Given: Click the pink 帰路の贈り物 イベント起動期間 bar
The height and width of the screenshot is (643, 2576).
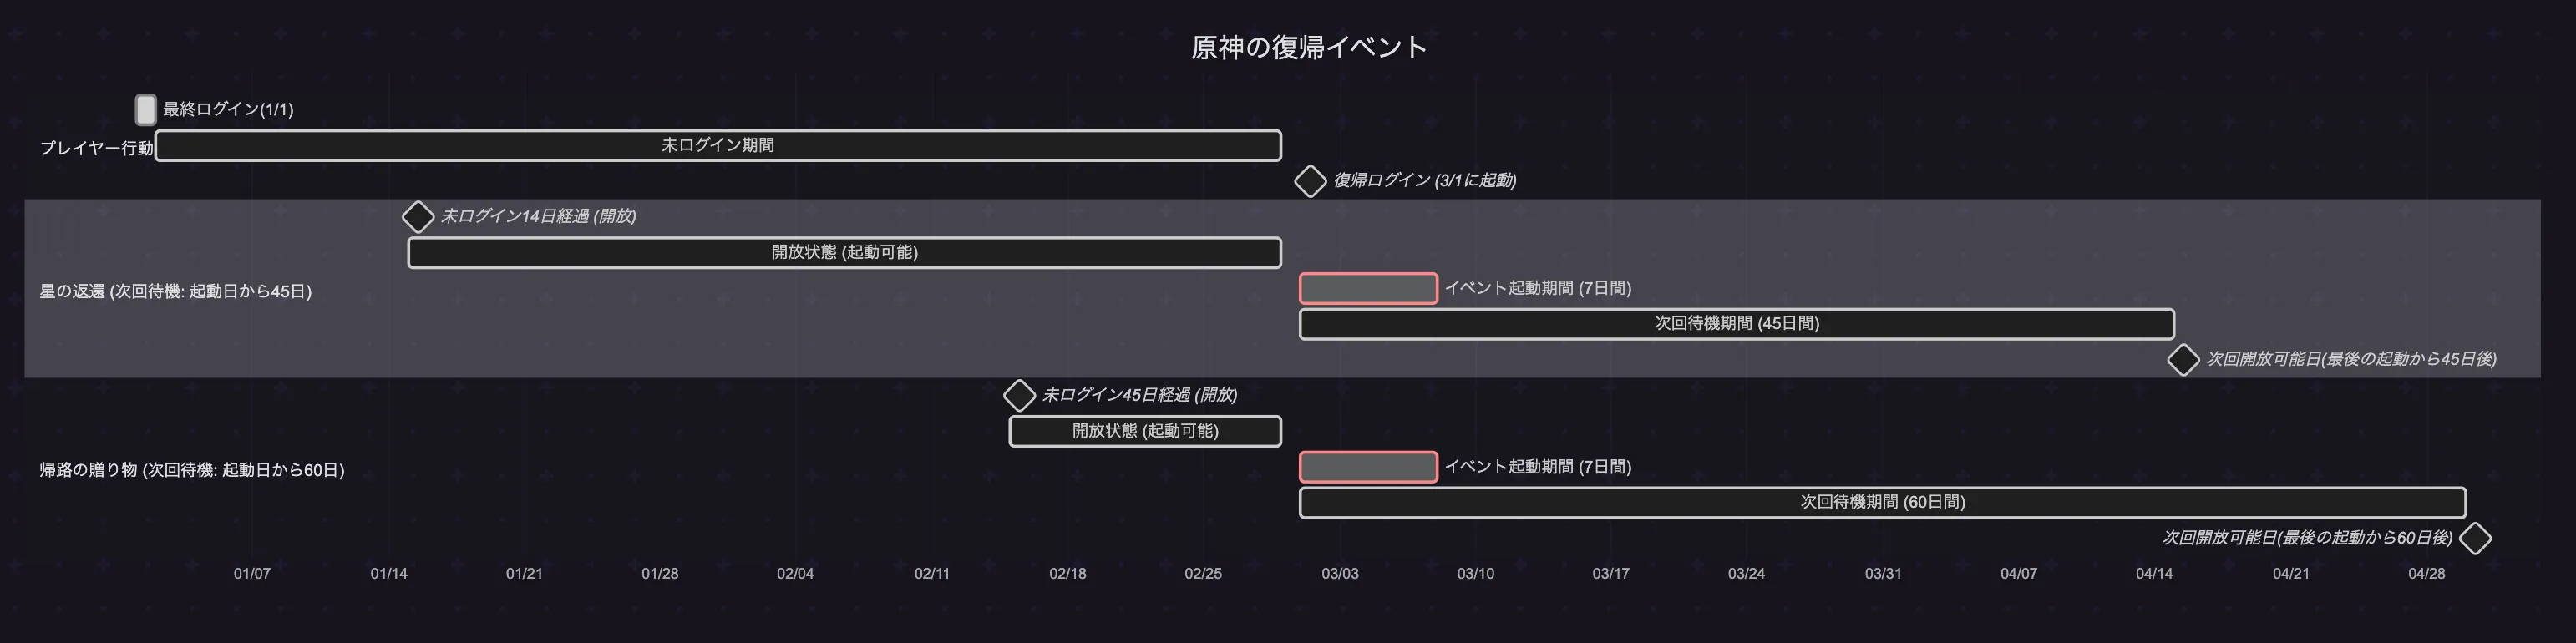Looking at the screenshot, I should tap(1368, 467).
